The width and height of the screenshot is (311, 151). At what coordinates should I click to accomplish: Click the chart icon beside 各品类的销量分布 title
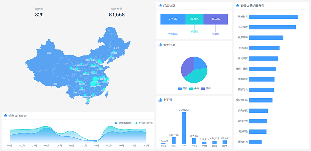click(237, 5)
